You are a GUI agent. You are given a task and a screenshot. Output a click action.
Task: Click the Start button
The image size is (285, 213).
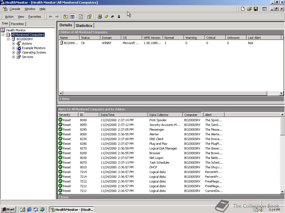click(8, 210)
